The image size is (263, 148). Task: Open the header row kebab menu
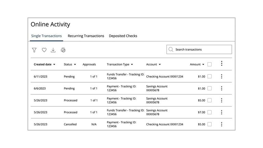pos(222,63)
